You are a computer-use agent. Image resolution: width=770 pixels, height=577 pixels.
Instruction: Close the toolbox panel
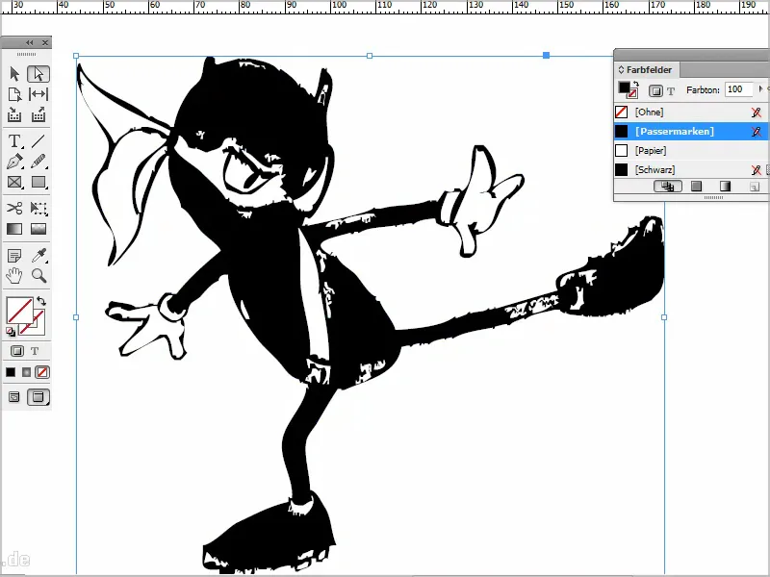point(44,42)
